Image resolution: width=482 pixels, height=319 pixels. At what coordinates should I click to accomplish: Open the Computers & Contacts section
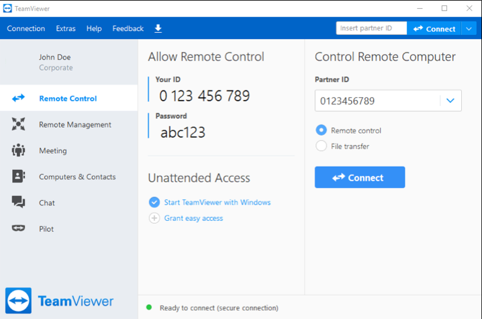[x=69, y=177]
